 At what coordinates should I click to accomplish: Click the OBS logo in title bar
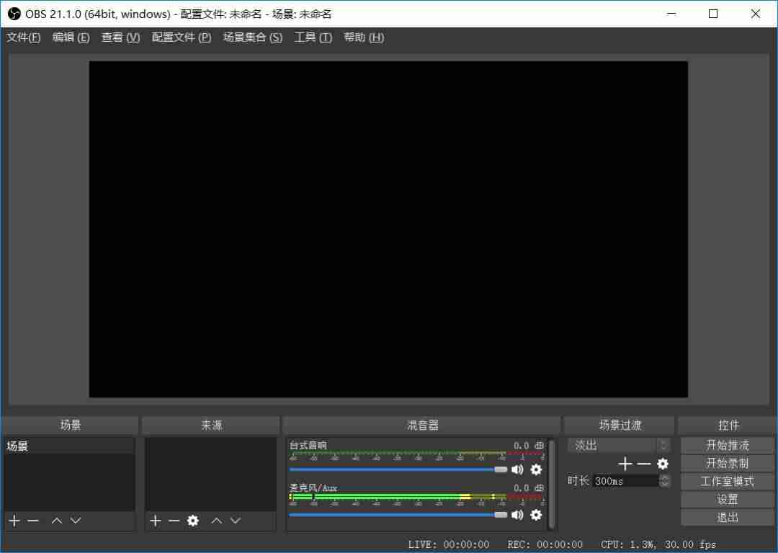tap(14, 14)
